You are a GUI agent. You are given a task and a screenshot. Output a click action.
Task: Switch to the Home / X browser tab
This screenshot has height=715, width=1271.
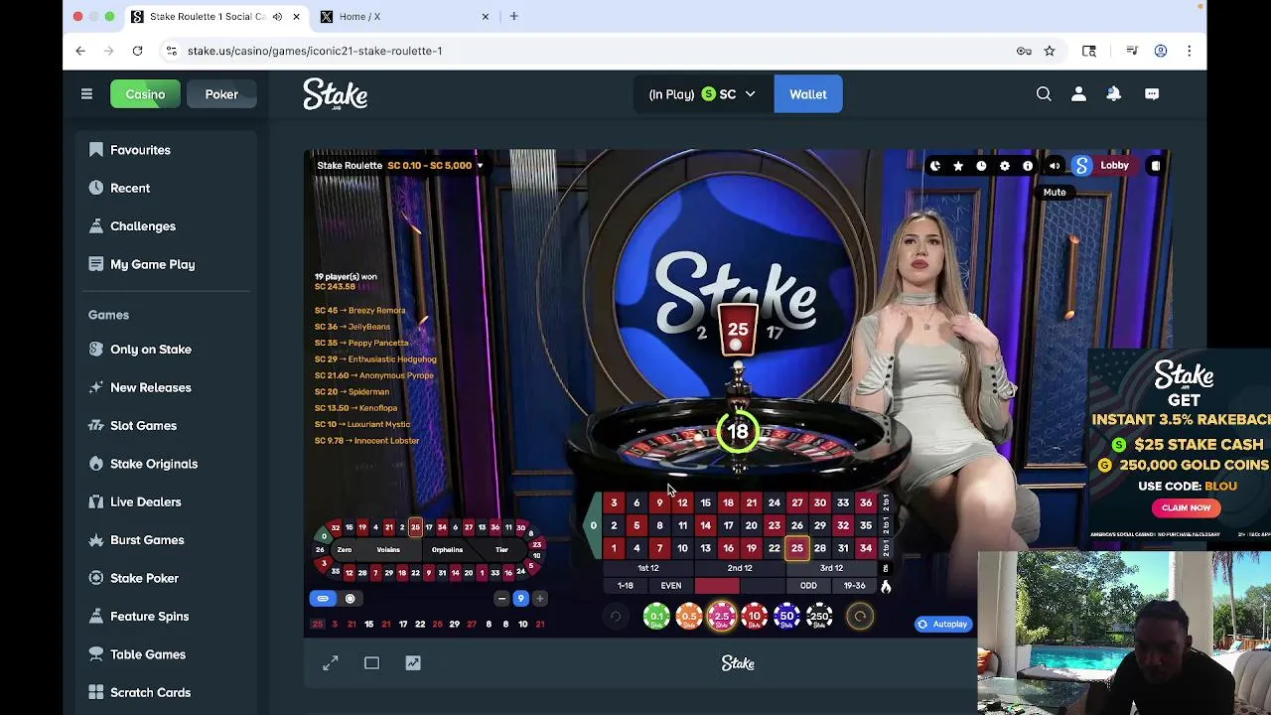405,17
